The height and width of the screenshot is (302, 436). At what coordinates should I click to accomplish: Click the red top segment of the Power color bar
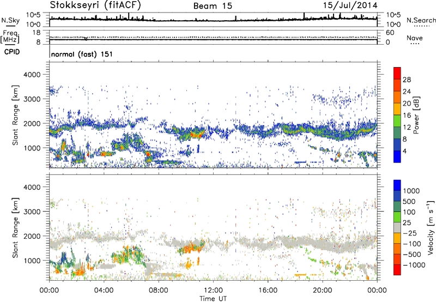[x=397, y=73]
